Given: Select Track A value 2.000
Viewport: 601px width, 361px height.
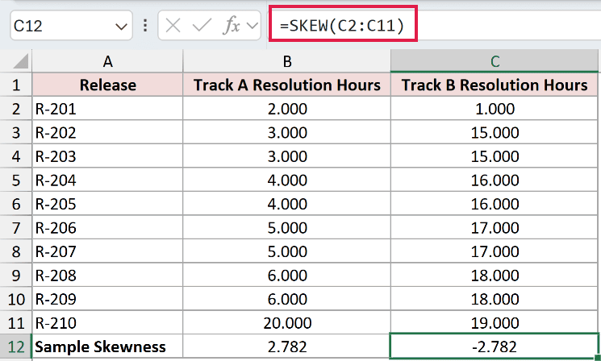Looking at the screenshot, I should click(x=286, y=109).
